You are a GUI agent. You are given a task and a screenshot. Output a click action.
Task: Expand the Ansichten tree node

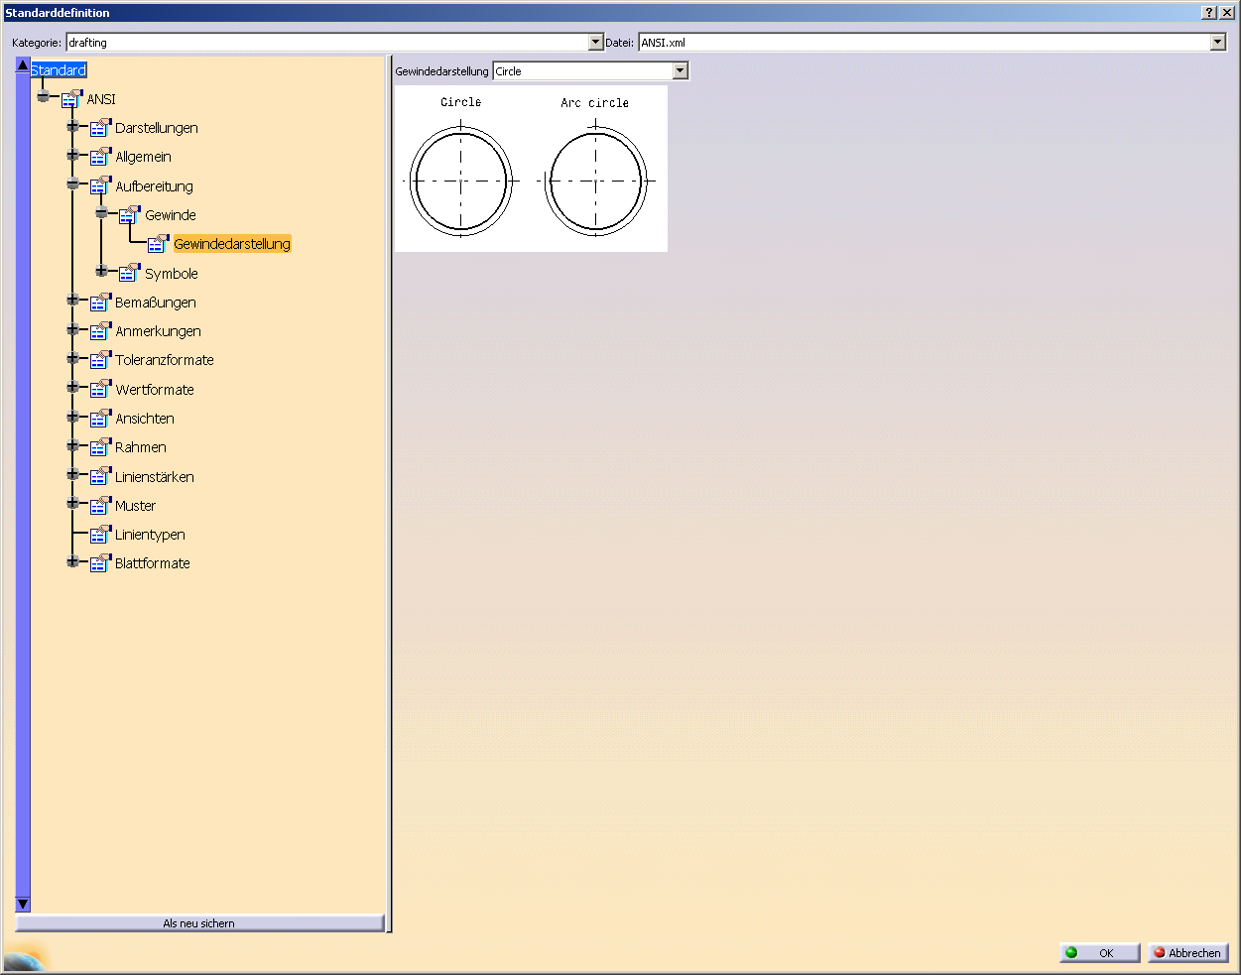click(x=72, y=417)
